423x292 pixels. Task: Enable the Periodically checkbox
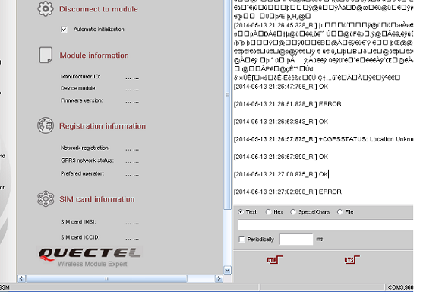242,240
